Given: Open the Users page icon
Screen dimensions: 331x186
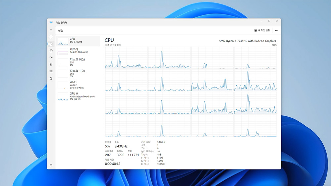Looking at the screenshot, I should point(51,64).
